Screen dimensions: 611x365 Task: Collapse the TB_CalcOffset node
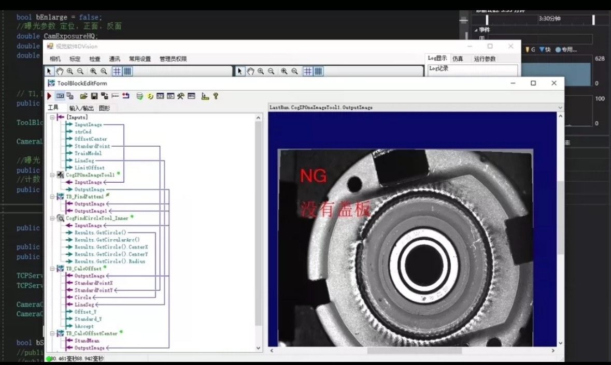[52, 269]
